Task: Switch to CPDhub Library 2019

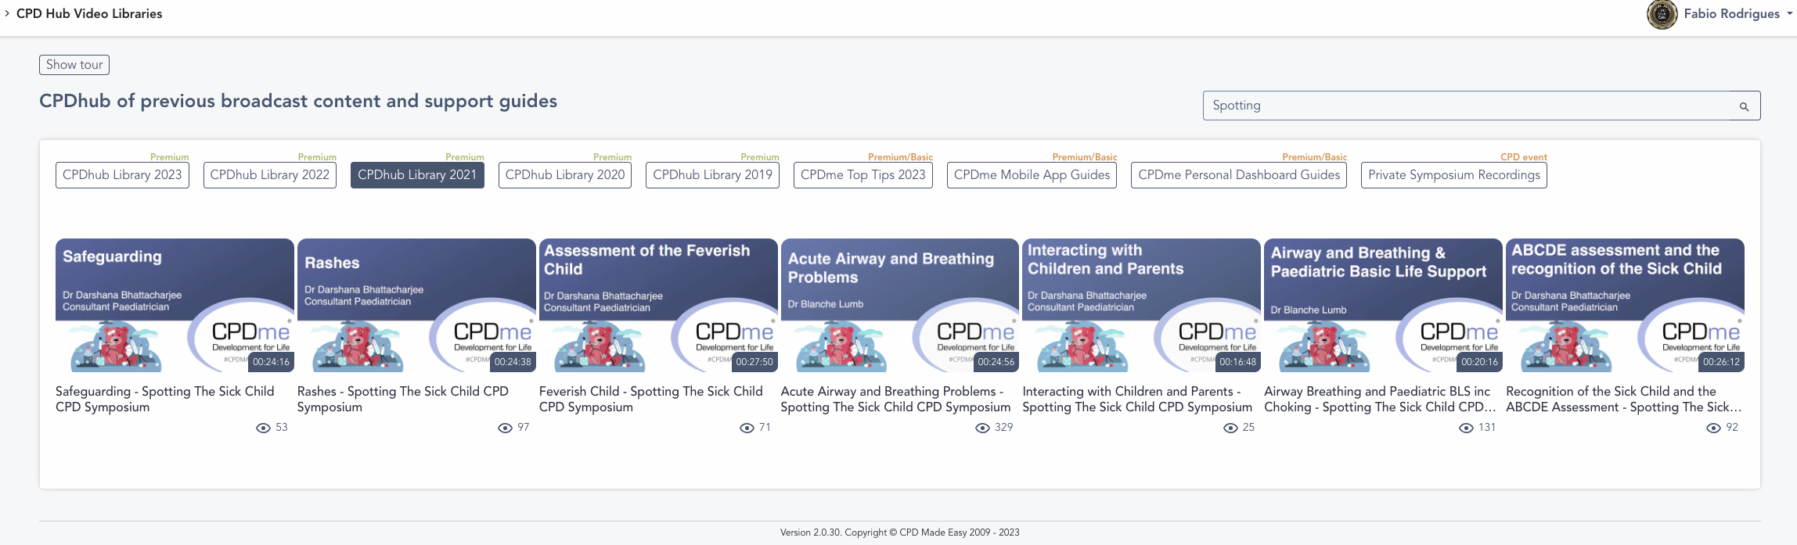Action: click(x=712, y=175)
